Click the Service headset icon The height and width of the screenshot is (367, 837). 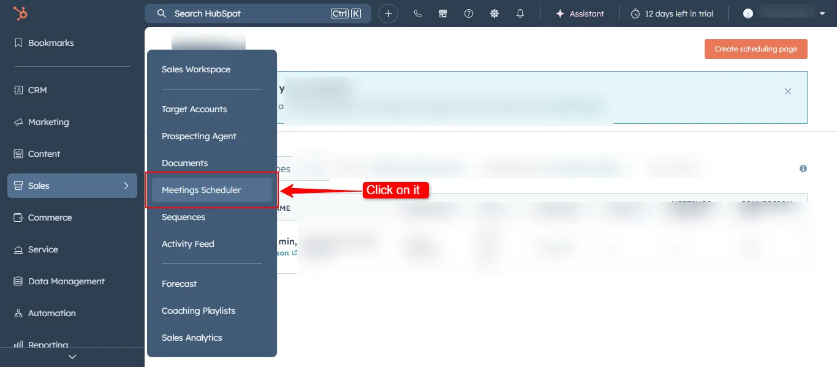(x=18, y=249)
